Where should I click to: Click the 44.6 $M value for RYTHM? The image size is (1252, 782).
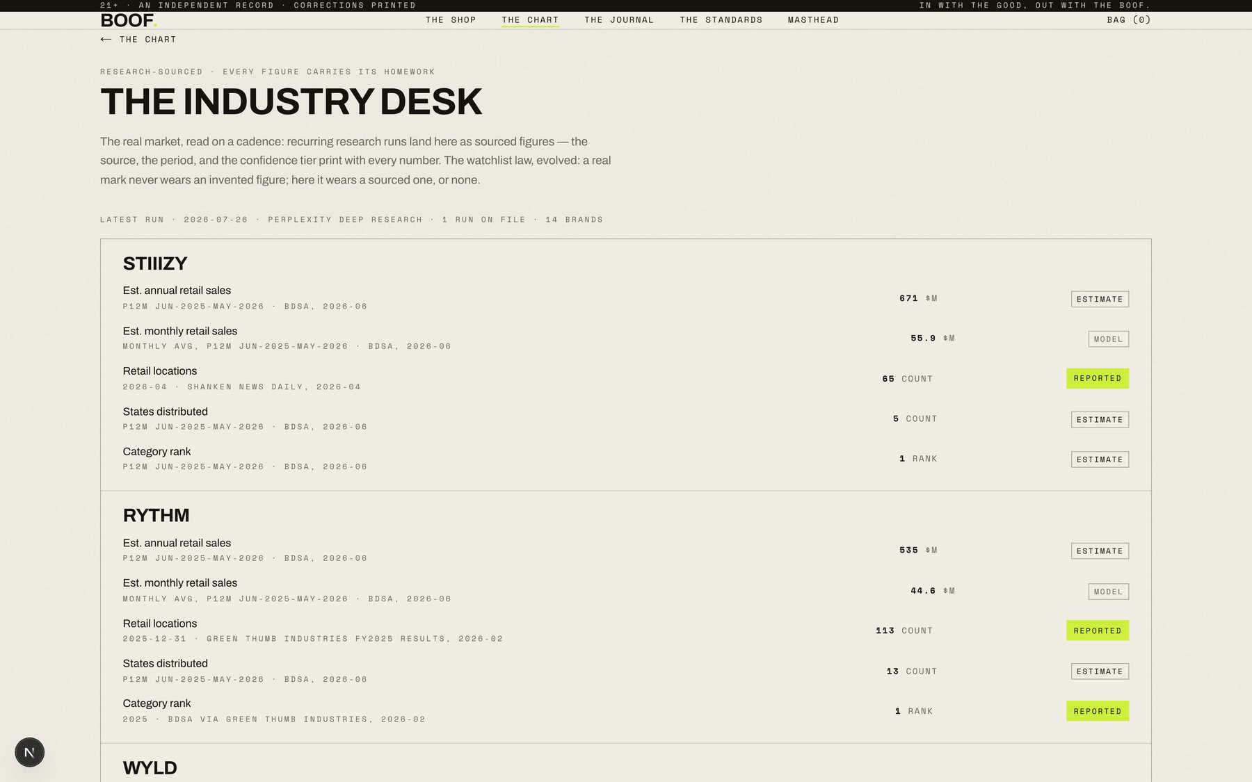point(933,591)
